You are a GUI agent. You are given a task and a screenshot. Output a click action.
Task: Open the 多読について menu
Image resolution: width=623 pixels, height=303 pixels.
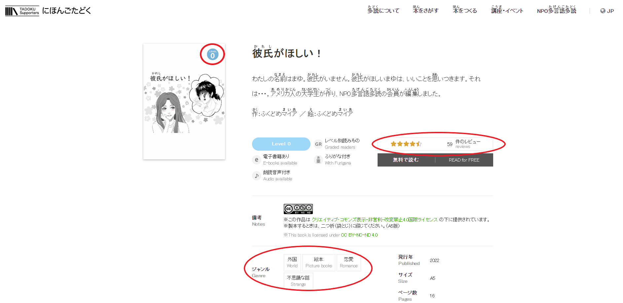(383, 10)
